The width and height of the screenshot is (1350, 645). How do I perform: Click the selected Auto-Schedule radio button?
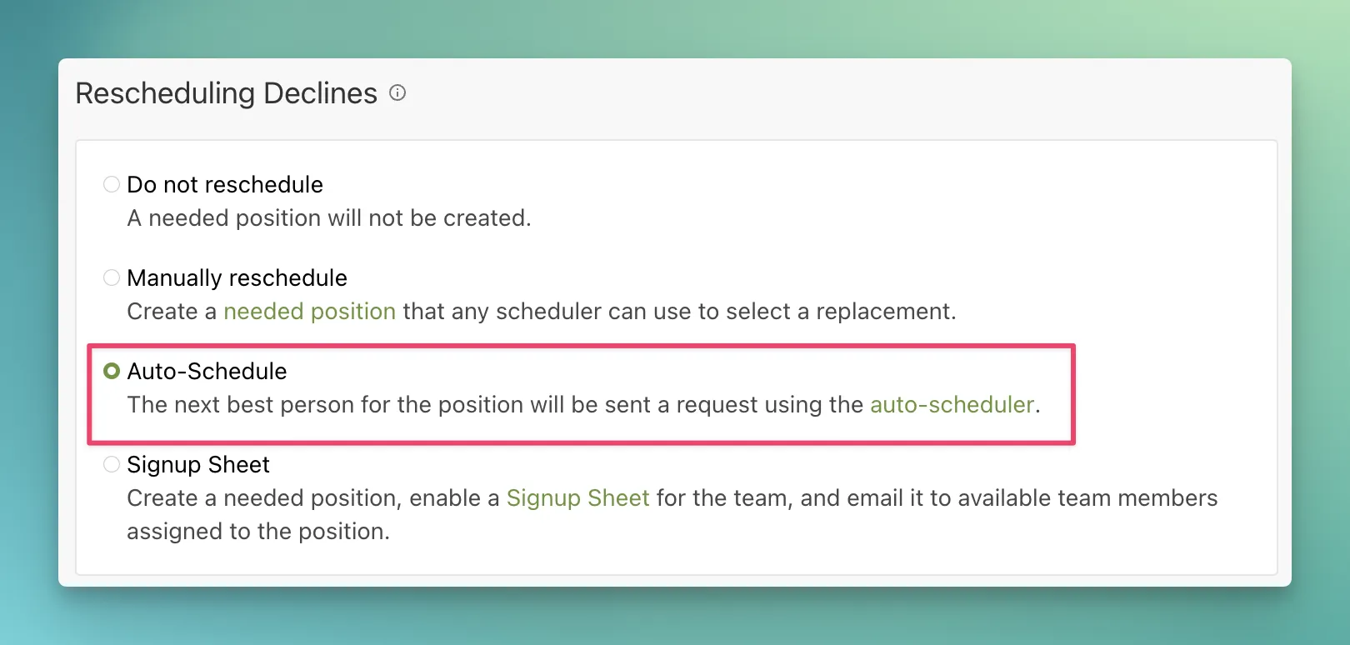[x=112, y=371]
